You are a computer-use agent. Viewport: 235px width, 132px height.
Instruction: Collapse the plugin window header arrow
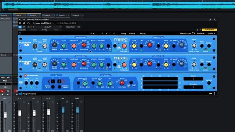pyautogui.click(x=20, y=19)
